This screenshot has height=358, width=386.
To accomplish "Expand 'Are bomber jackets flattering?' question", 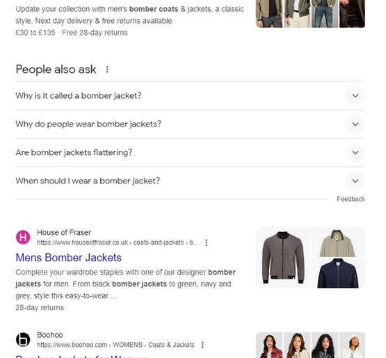I will point(190,152).
